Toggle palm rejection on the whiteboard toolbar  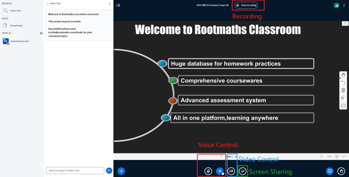coord(343,98)
